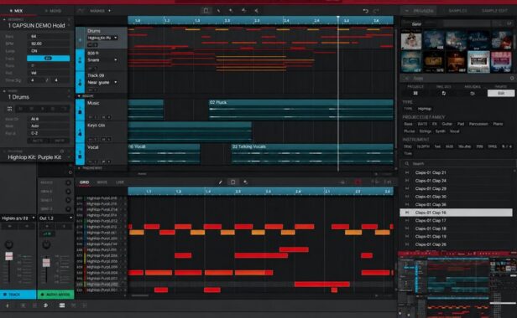Select sample Claps-01 Clap 19
Screen dimensions: 517x318
click(x=457, y=237)
